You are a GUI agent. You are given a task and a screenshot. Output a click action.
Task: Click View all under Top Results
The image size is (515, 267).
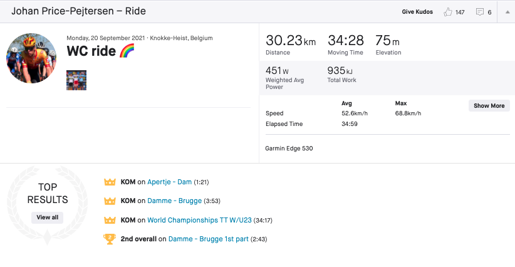(x=48, y=217)
